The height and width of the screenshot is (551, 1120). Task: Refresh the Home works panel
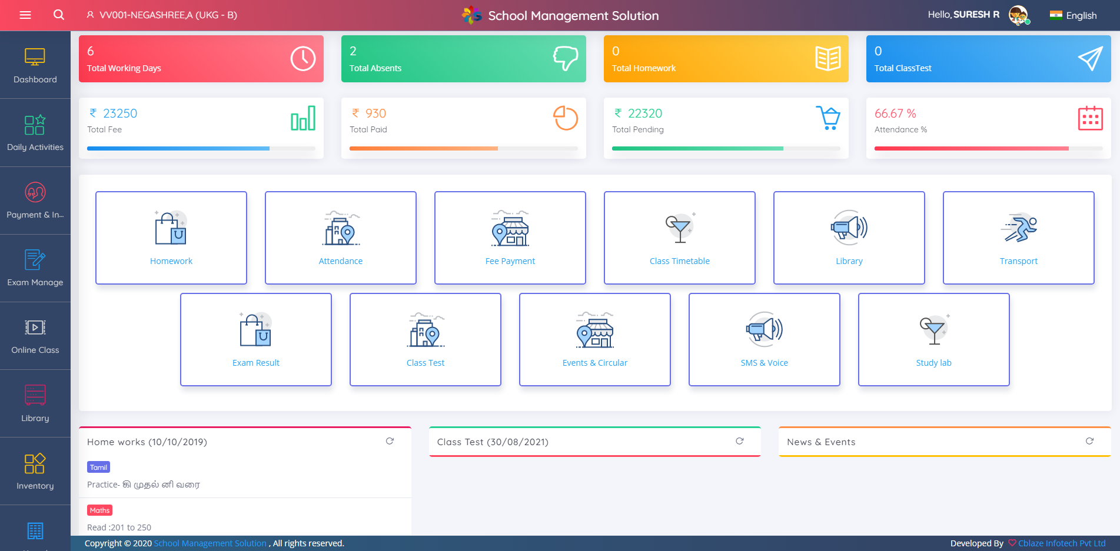pos(390,441)
